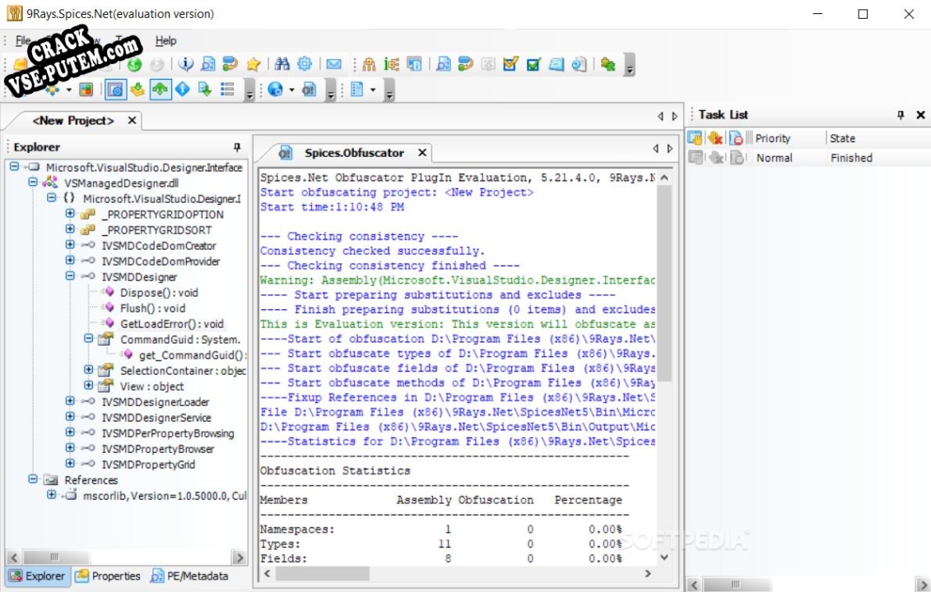931x592 pixels.
Task: Click the output log scroll-down arrow
Action: [x=663, y=557]
